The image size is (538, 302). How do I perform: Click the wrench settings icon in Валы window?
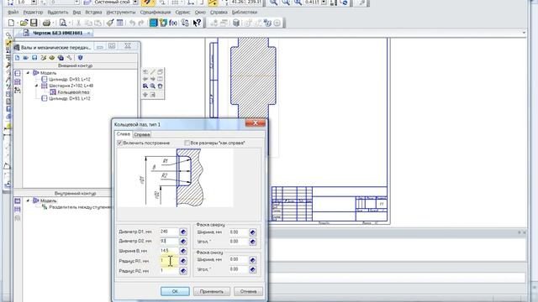pos(70,58)
